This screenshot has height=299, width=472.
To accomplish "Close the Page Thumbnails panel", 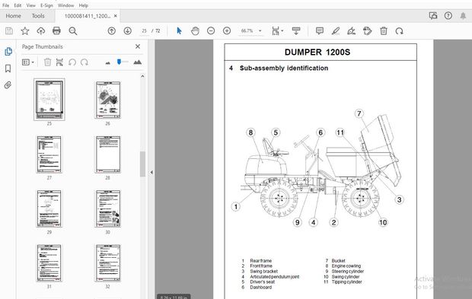I will tap(138, 46).
